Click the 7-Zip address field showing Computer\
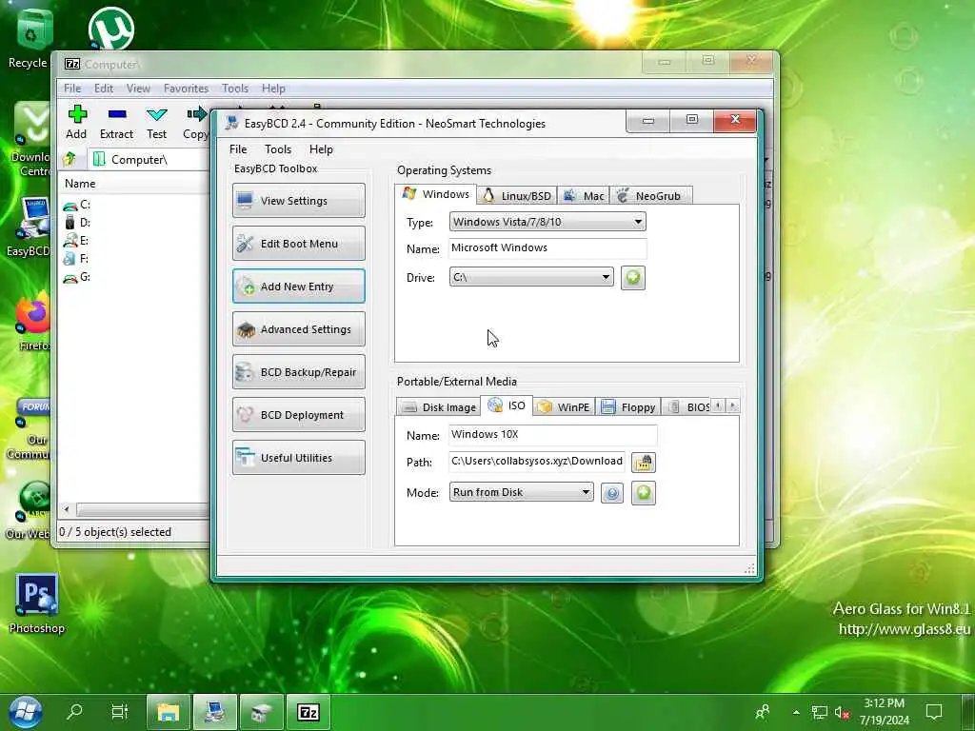Image resolution: width=975 pixels, height=731 pixels. click(x=149, y=160)
